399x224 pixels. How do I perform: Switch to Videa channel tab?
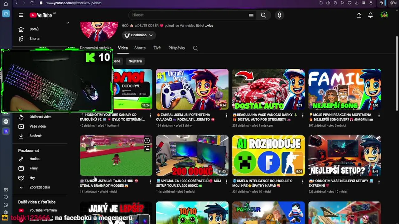pyautogui.click(x=123, y=48)
